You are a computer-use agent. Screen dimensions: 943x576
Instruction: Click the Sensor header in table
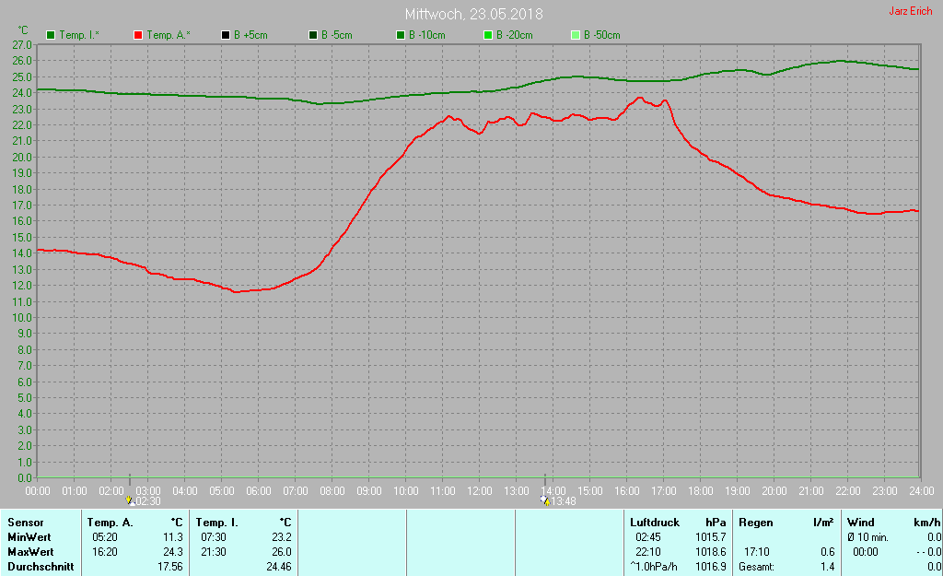click(25, 523)
